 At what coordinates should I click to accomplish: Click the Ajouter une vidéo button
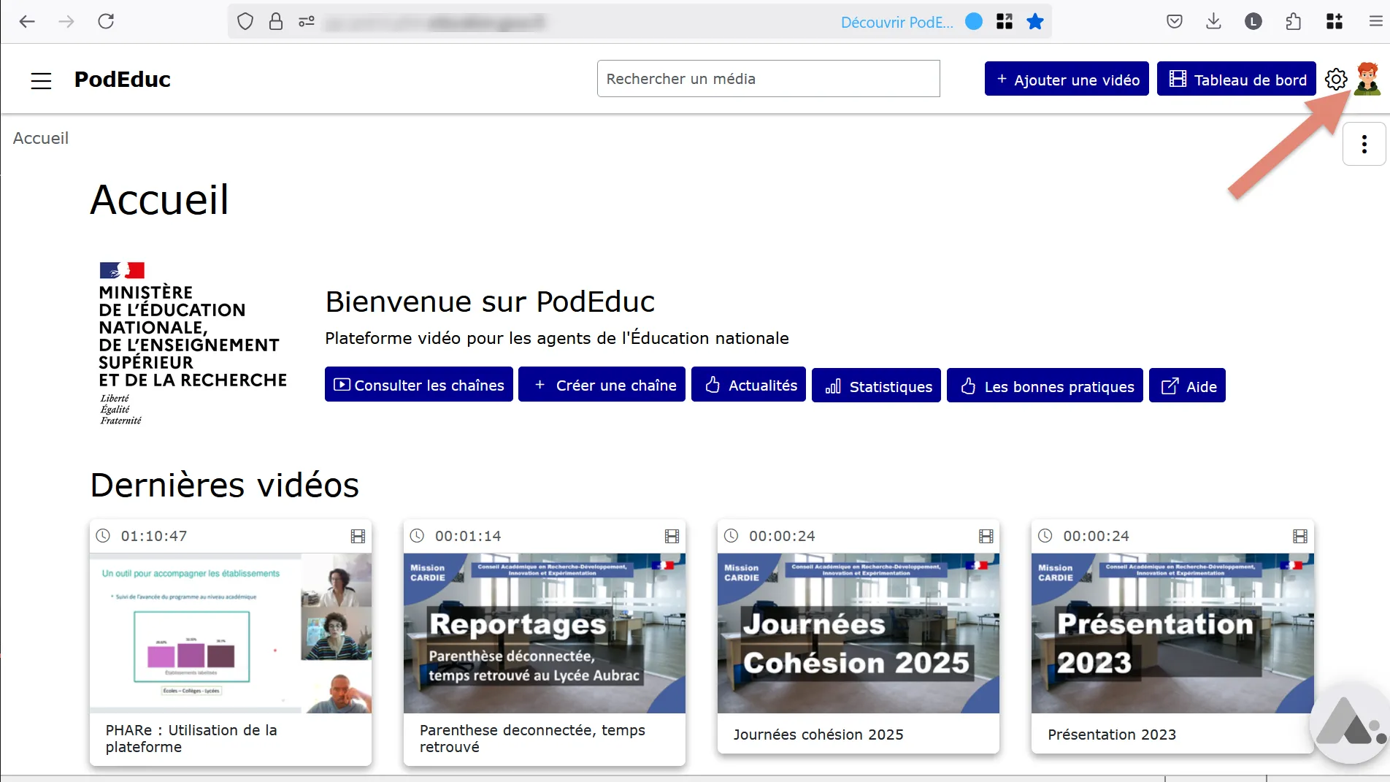tap(1067, 79)
